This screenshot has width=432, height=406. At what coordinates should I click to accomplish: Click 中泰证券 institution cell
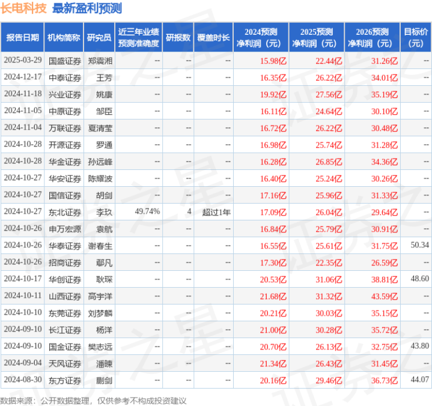coord(65,77)
